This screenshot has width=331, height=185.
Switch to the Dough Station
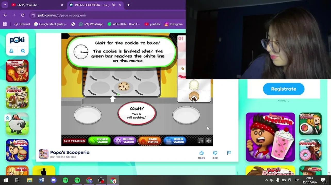click(x=125, y=141)
